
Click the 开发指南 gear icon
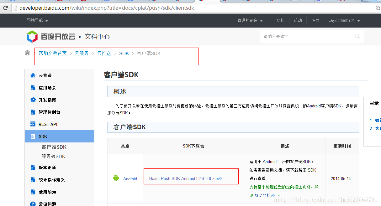click(33, 100)
